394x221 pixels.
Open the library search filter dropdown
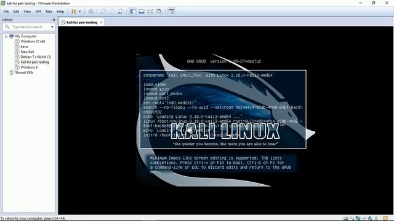pyautogui.click(x=52, y=27)
